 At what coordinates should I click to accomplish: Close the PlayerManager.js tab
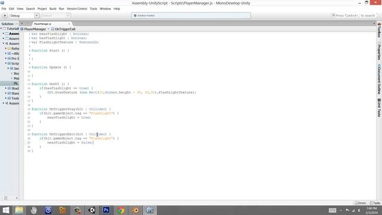69,24
